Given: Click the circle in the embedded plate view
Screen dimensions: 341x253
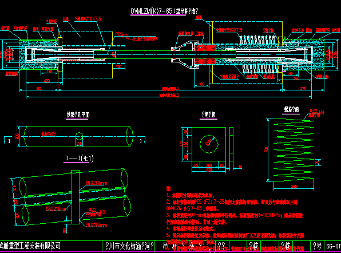Looking at the screenshot, I should click(x=209, y=144).
